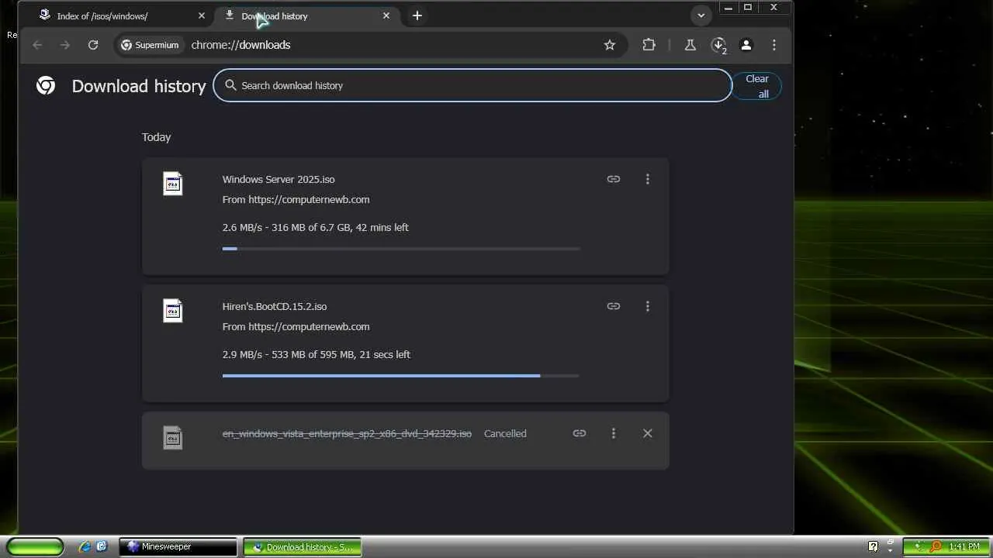Viewport: 993px width, 558px height.
Task: Click the help question-mark tray icon
Action: tap(873, 546)
